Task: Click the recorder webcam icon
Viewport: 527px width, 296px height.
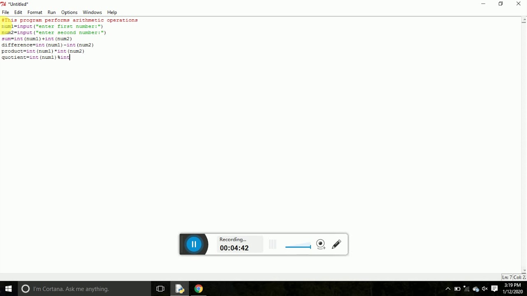Action: (x=321, y=245)
